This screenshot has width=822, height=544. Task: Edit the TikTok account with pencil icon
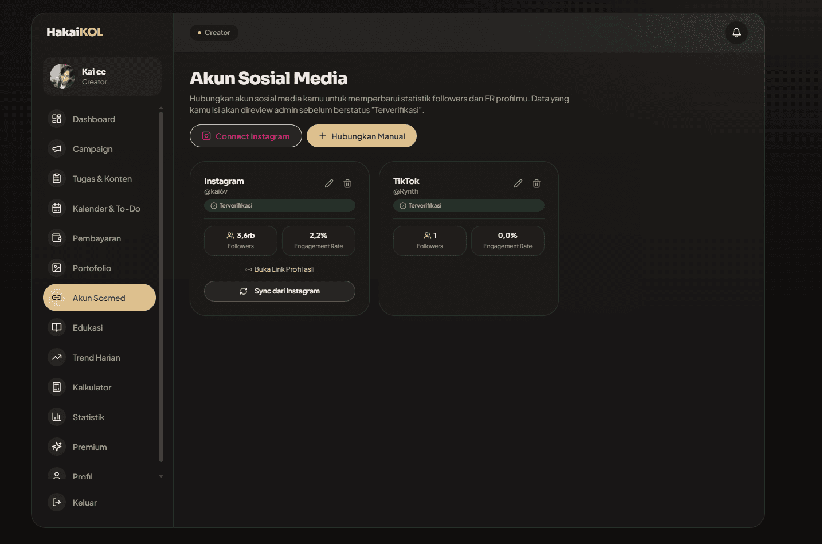click(x=518, y=183)
